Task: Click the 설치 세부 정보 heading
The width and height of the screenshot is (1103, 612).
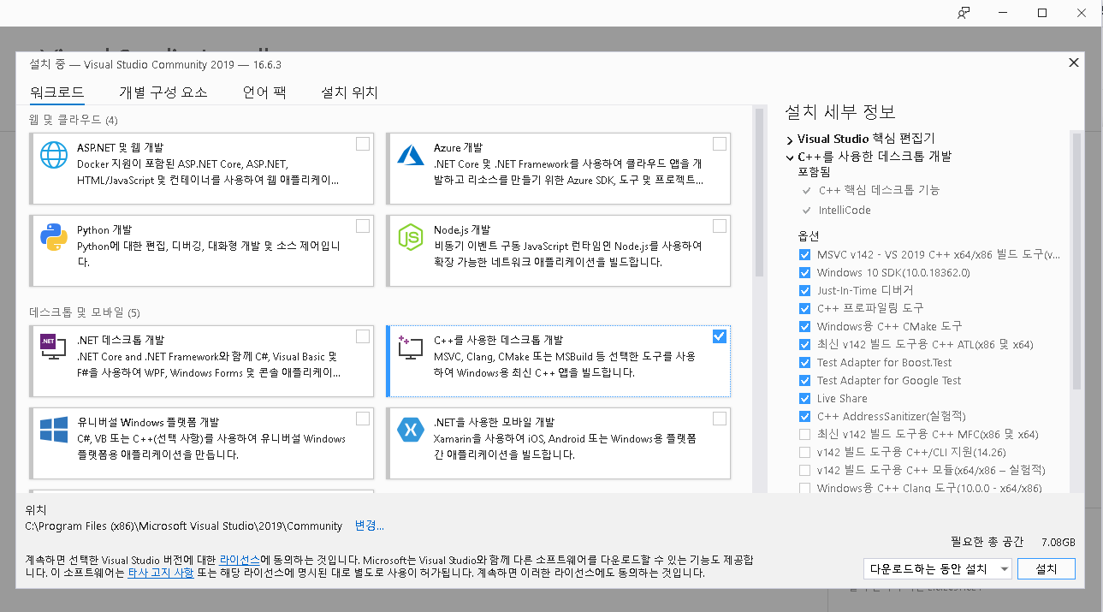Action: point(840,112)
